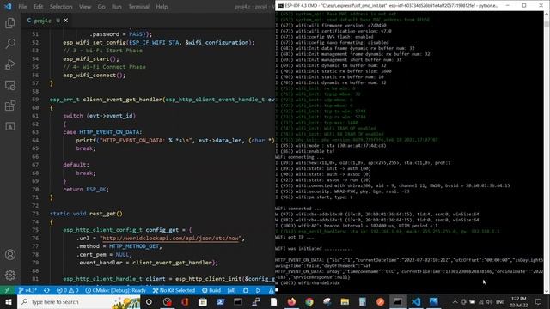This screenshot has width=550, height=309.
Task: Click the CMake launch play icon in status bar
Action: point(258,290)
